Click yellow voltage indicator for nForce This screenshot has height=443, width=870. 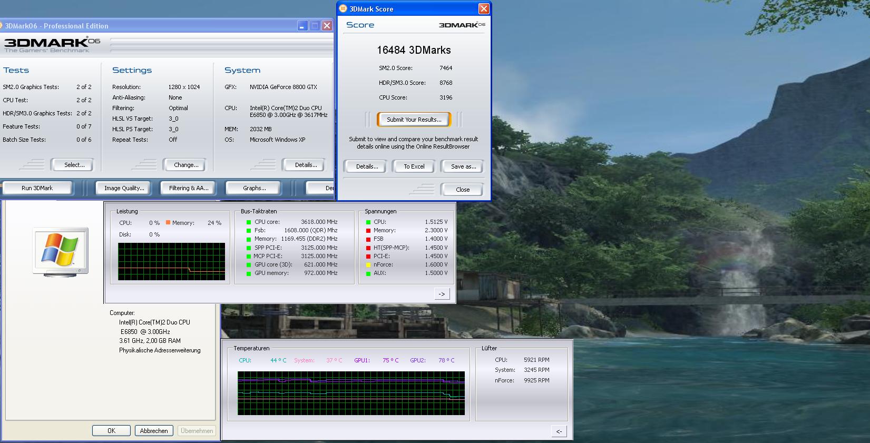tap(368, 265)
